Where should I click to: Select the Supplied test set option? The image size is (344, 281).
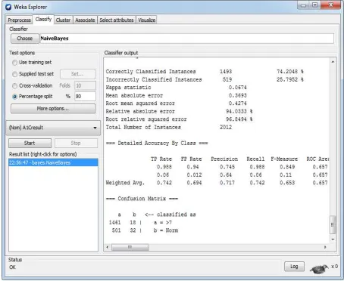[x=14, y=74]
